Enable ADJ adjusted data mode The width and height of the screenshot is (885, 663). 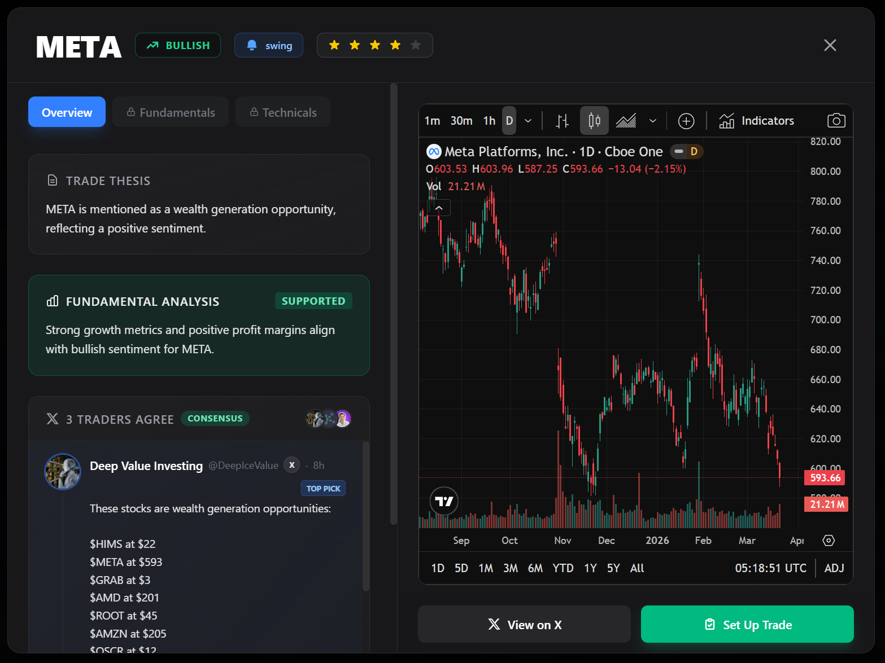pyautogui.click(x=834, y=568)
